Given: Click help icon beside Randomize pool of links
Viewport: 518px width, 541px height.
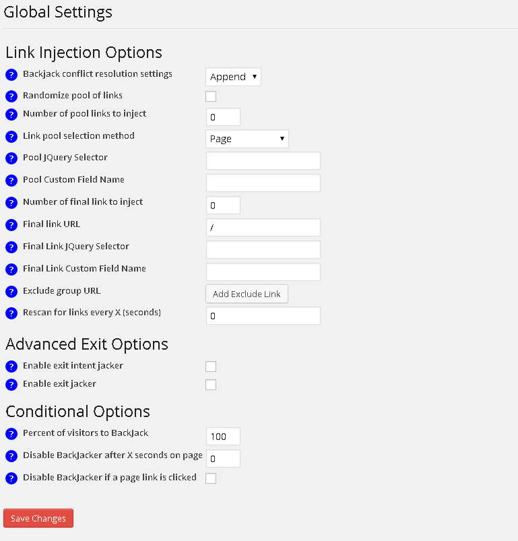Looking at the screenshot, I should 11,97.
